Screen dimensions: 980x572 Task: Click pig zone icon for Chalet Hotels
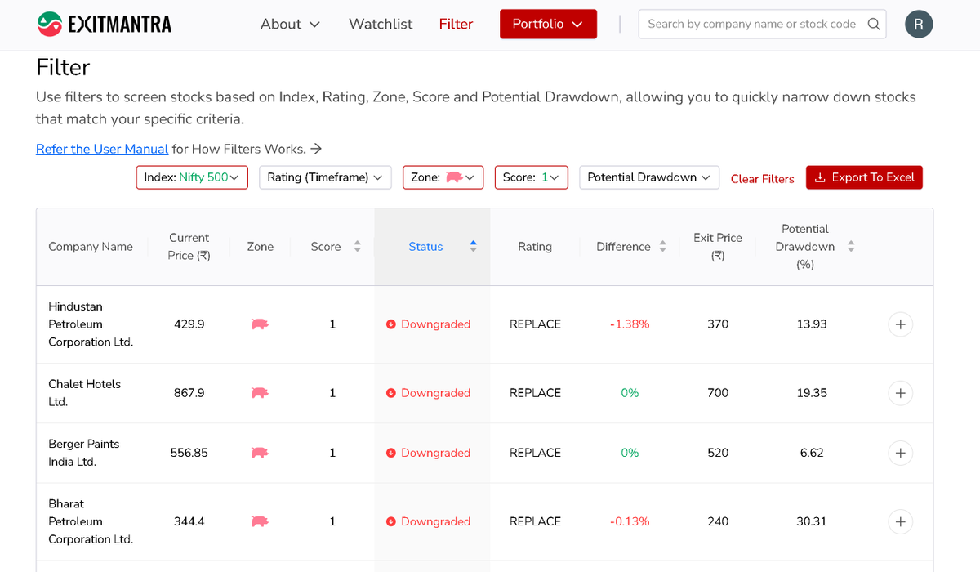pyautogui.click(x=260, y=393)
